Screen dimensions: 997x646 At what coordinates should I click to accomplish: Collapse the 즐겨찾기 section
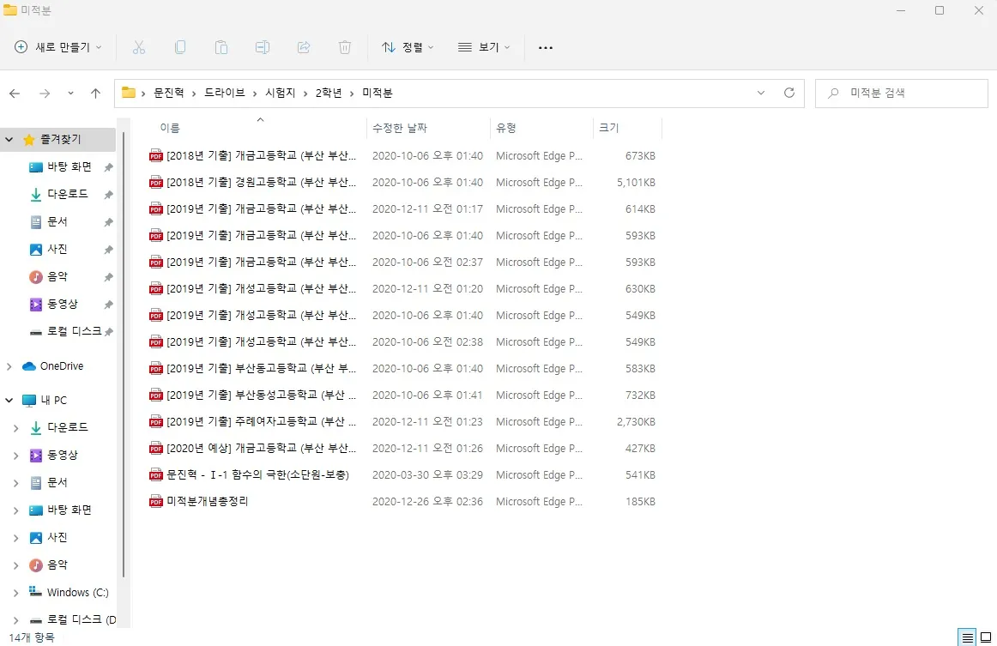tap(9, 139)
